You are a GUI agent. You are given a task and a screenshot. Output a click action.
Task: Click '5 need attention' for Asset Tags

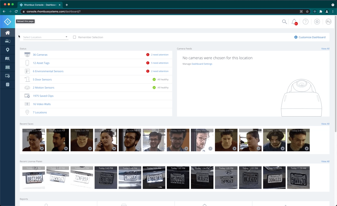tap(160, 63)
